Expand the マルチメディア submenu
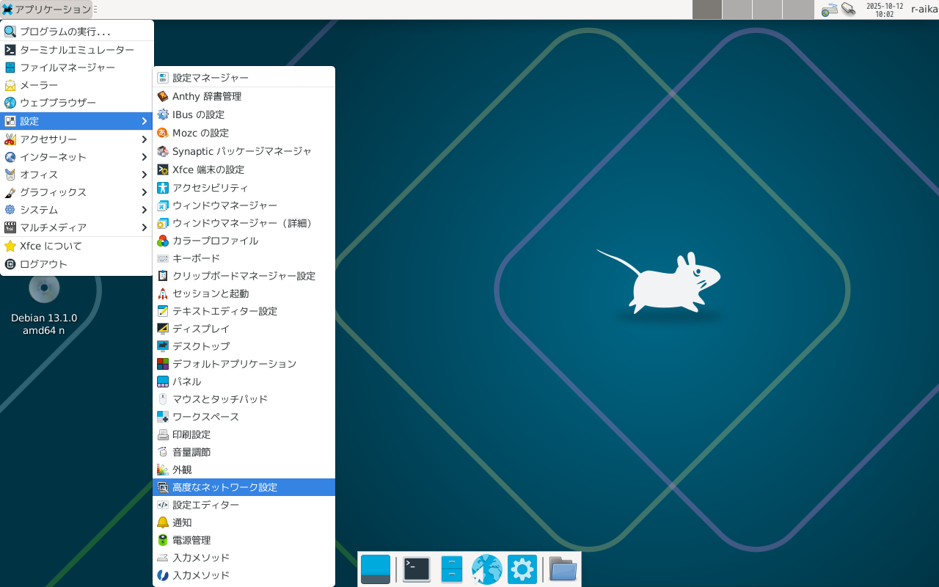The image size is (939, 587). [76, 227]
